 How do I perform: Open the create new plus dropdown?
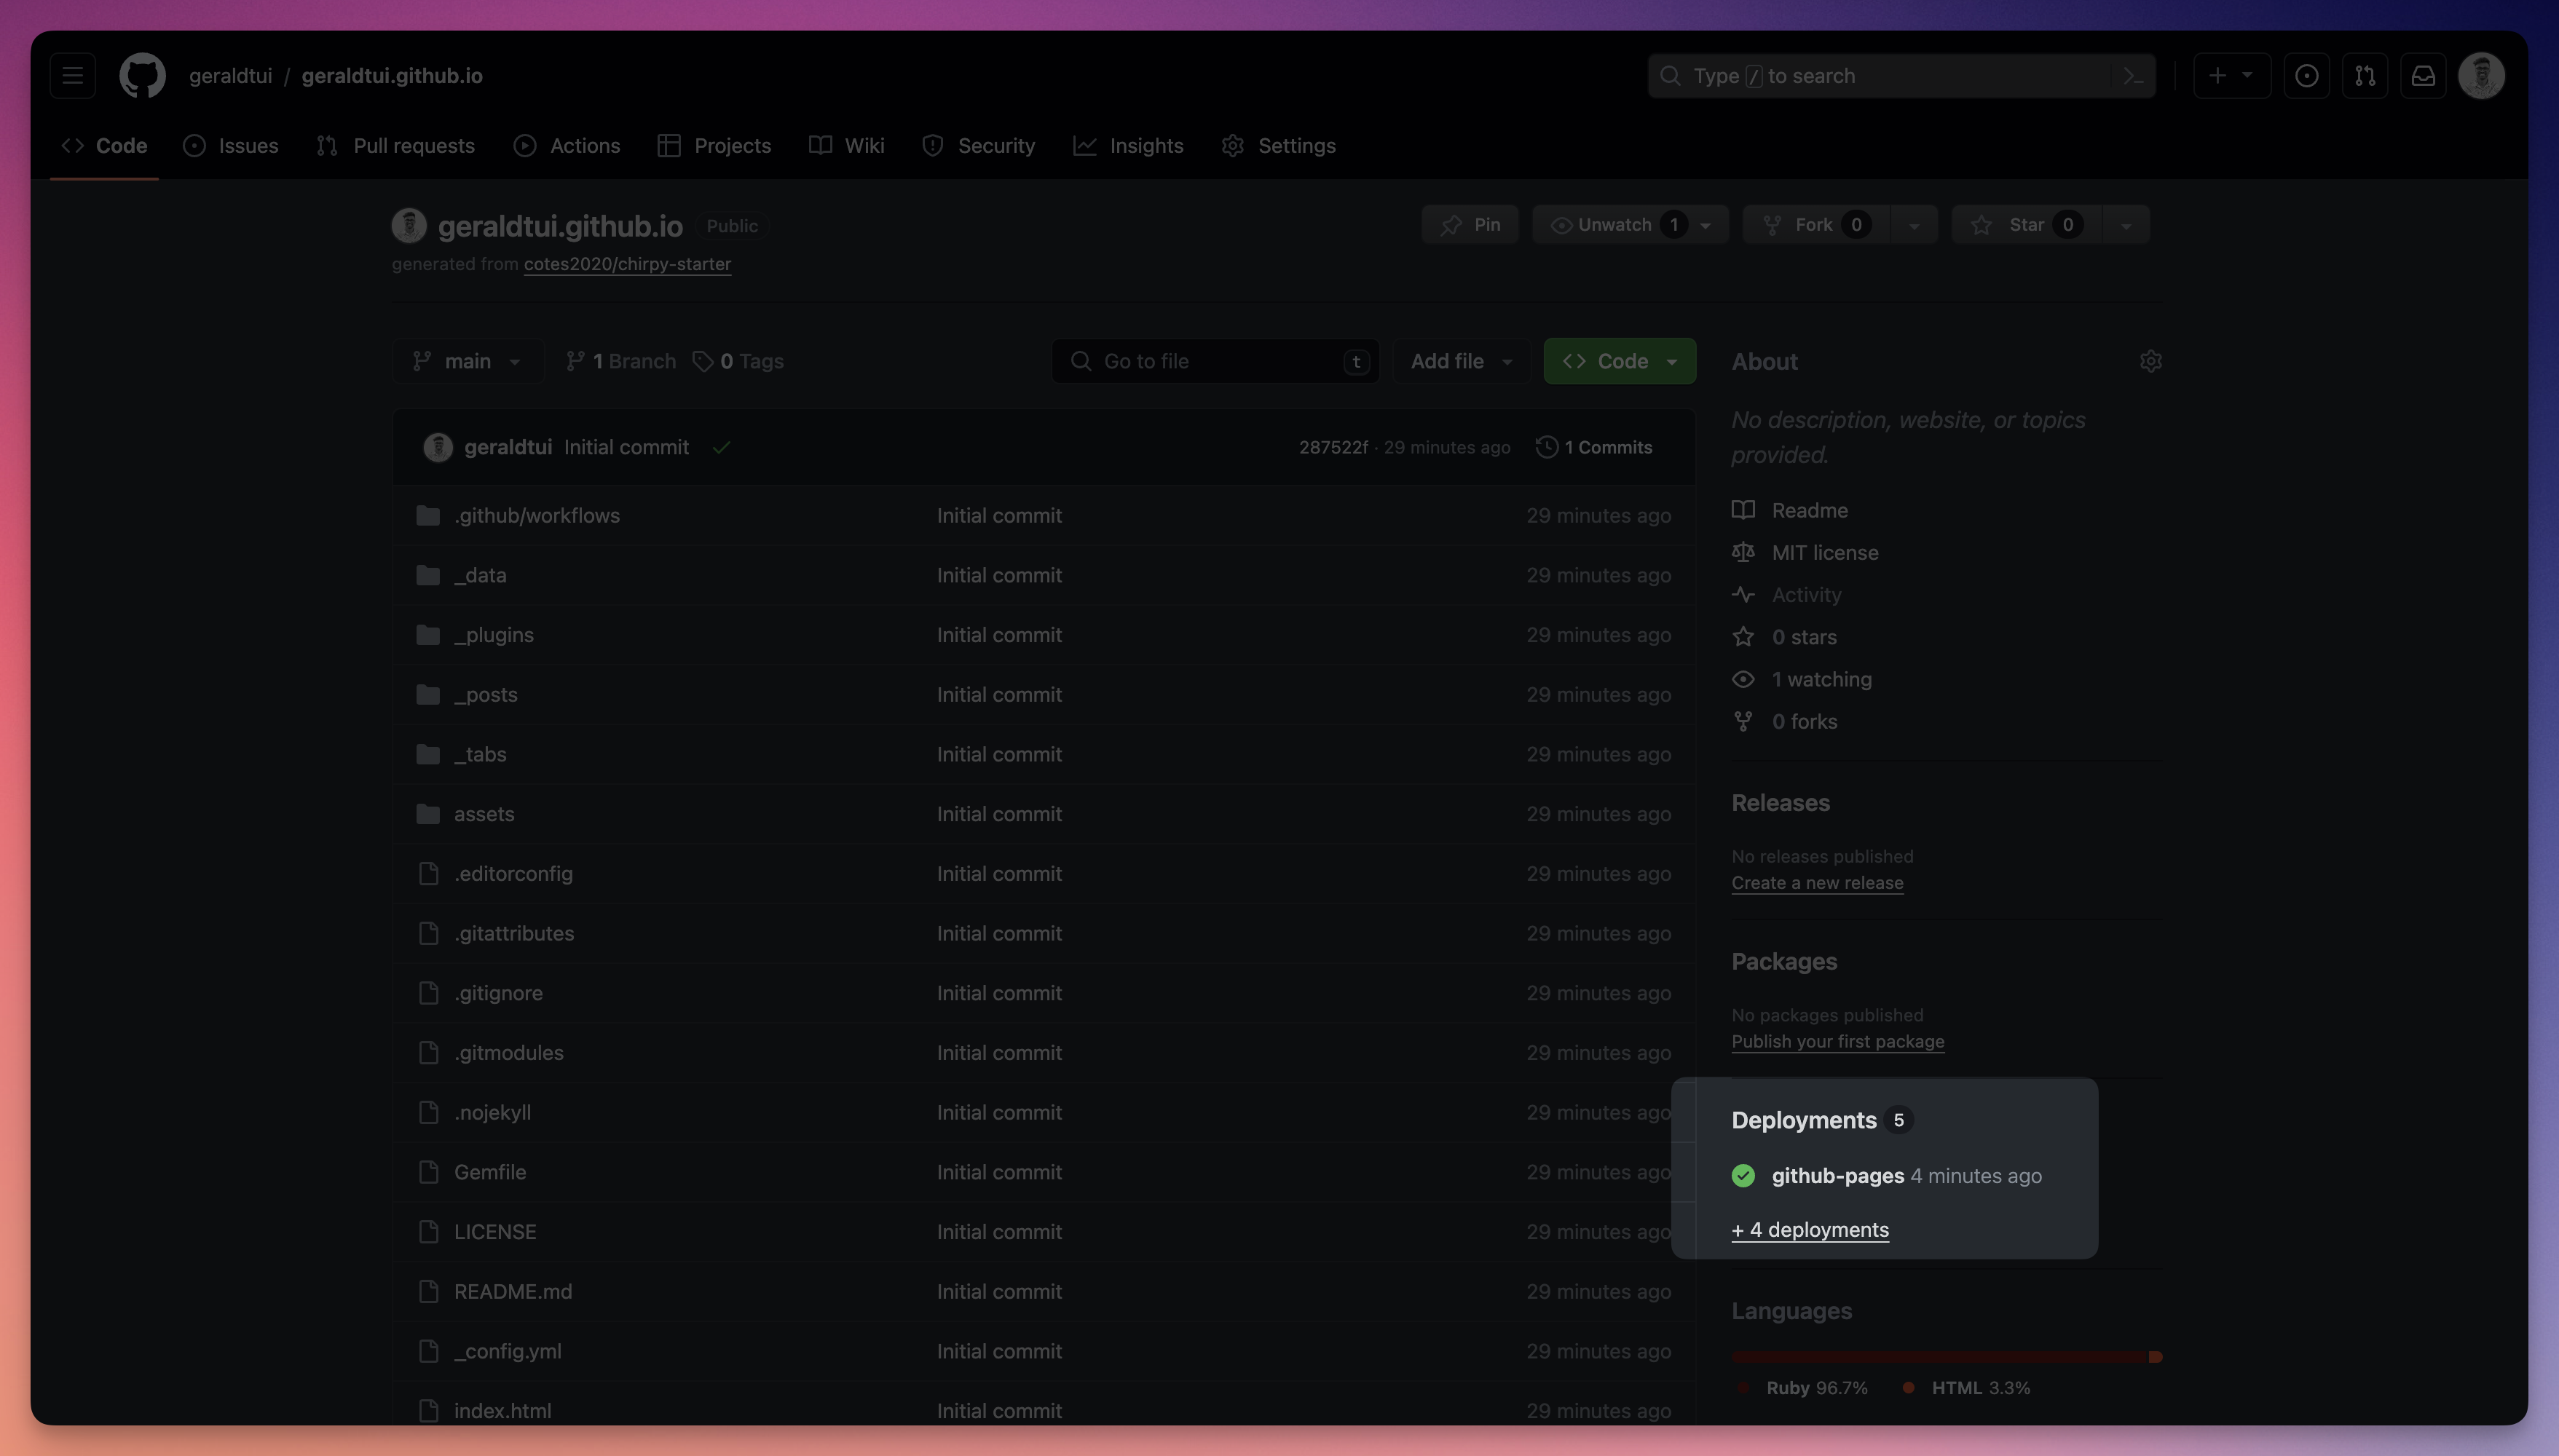(2231, 76)
